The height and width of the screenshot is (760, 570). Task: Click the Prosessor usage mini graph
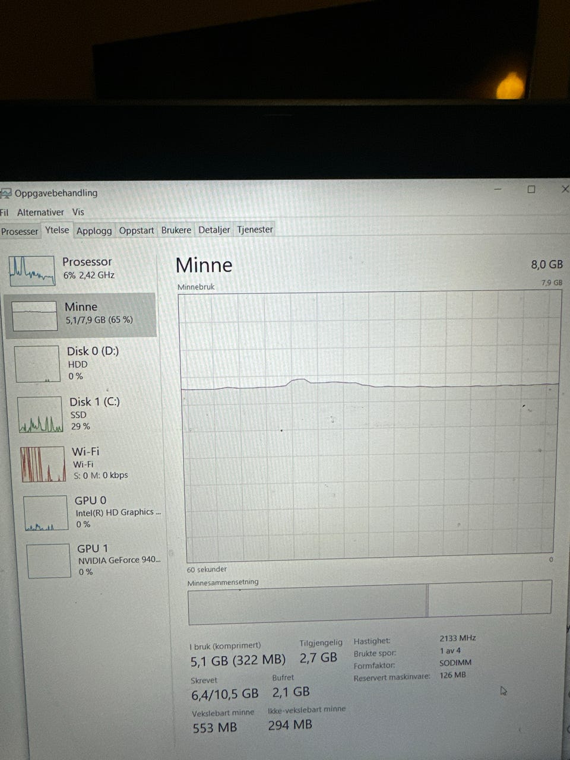click(x=32, y=271)
